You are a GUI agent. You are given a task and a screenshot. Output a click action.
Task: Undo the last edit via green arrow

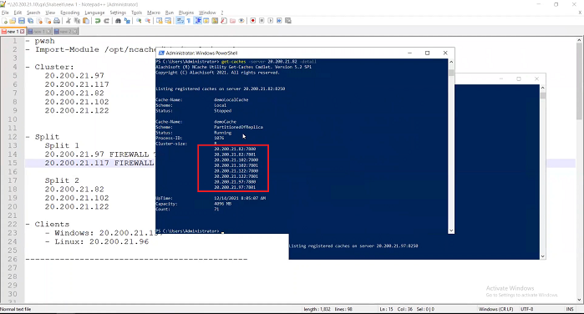pos(98,21)
